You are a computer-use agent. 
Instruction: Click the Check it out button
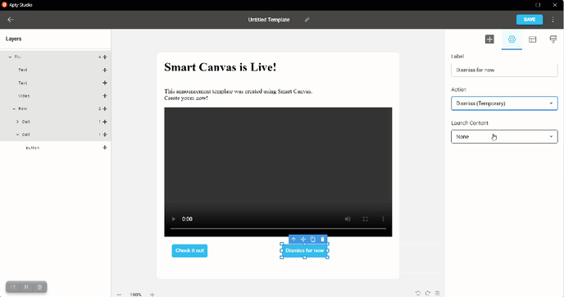[189, 250]
